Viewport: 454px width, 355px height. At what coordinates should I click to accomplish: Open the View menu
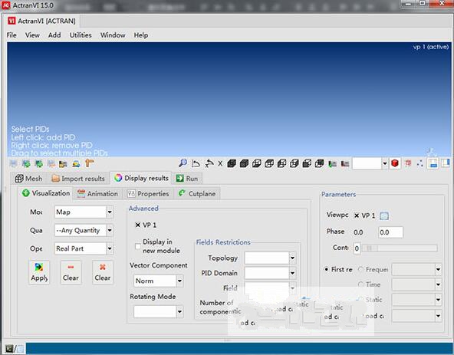pyautogui.click(x=32, y=35)
